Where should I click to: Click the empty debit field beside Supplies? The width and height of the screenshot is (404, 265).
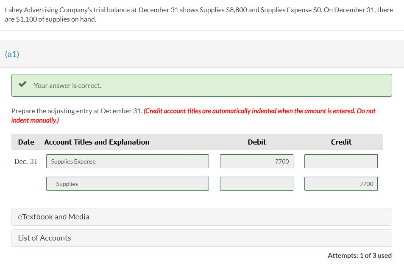(256, 183)
